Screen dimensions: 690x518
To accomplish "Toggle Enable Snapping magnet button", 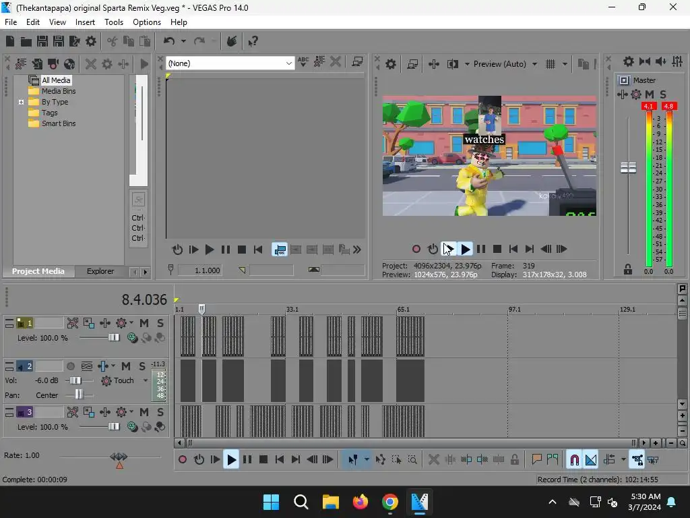I will (574, 460).
